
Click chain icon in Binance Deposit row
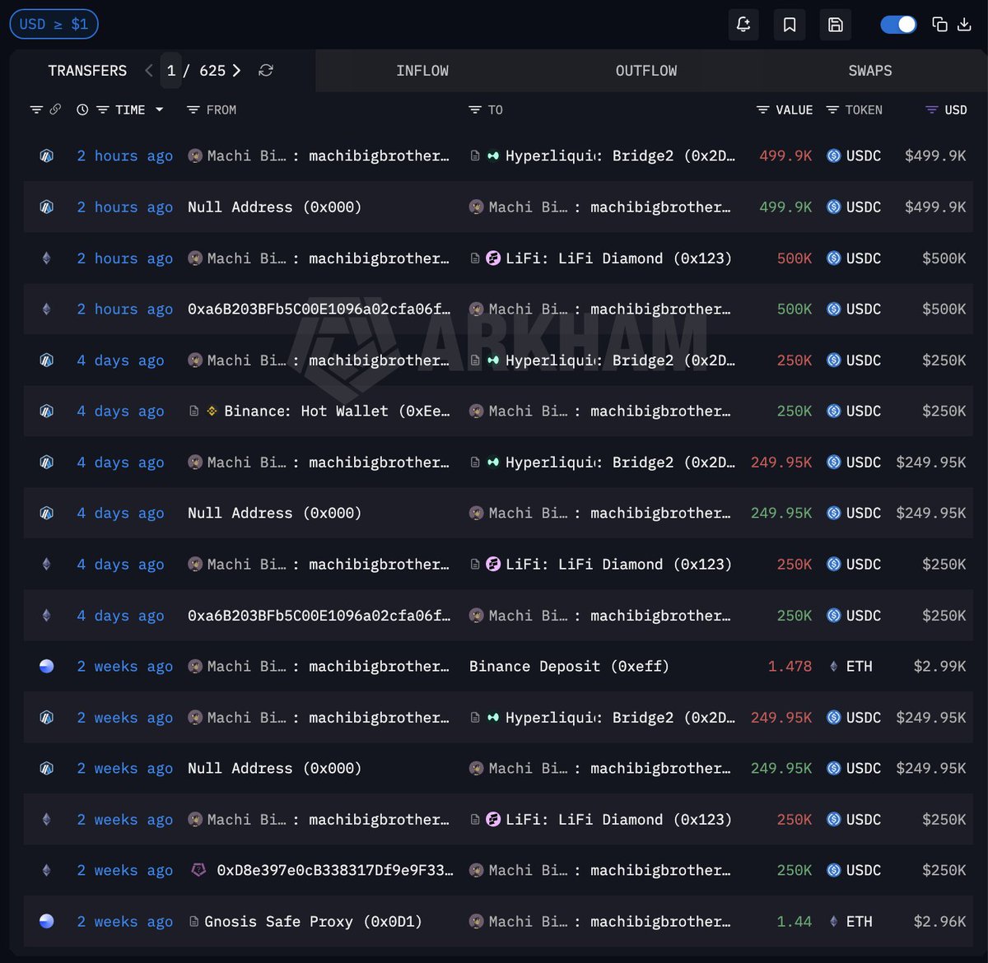click(47, 667)
